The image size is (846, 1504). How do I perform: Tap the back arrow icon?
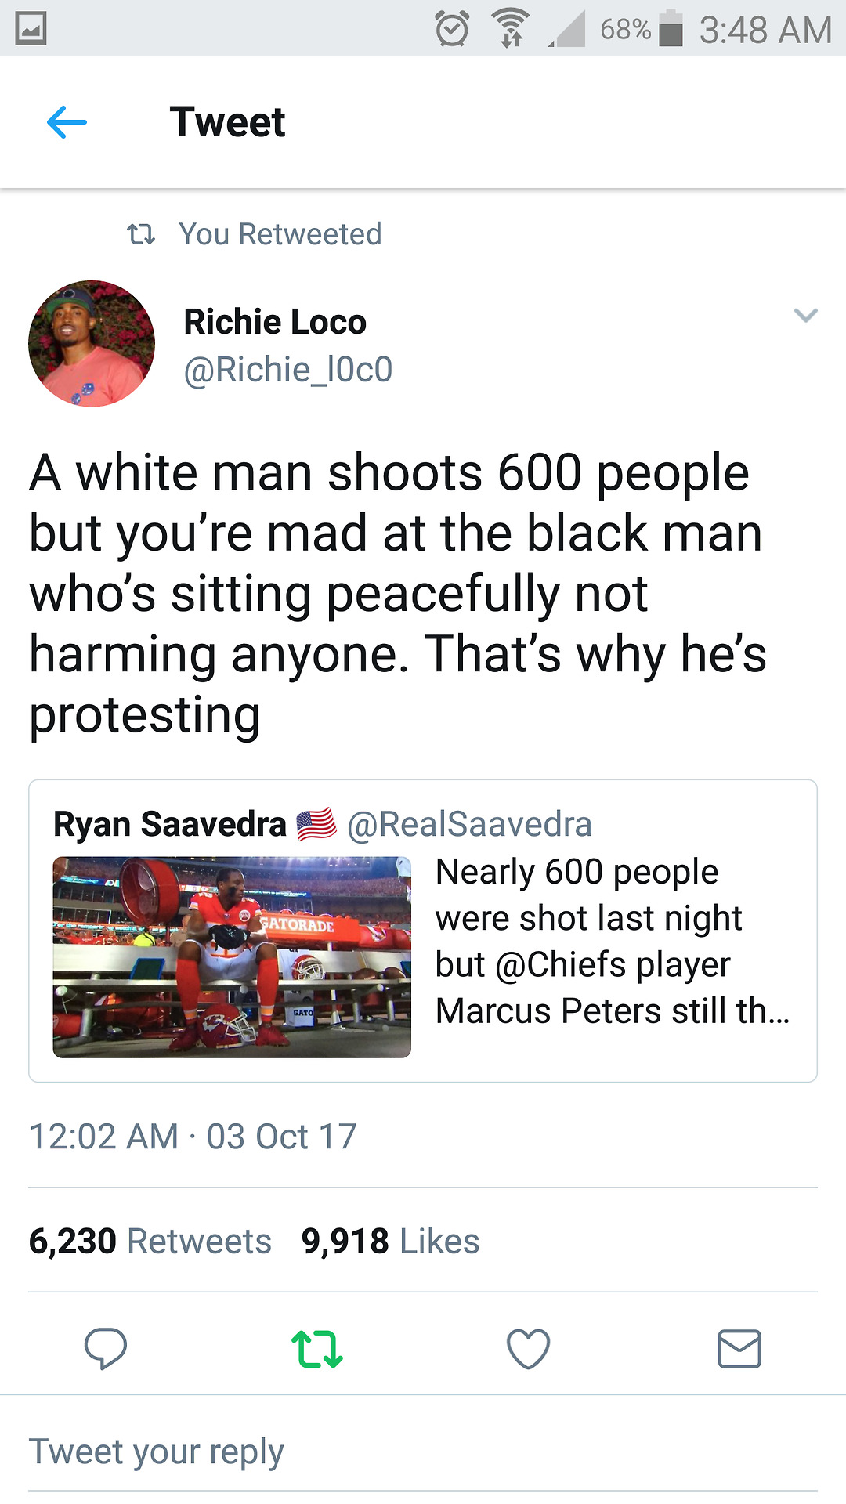[67, 122]
